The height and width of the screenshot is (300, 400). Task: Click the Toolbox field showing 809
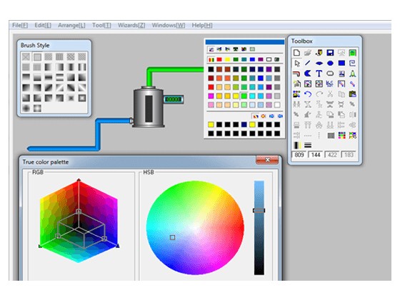[299, 154]
